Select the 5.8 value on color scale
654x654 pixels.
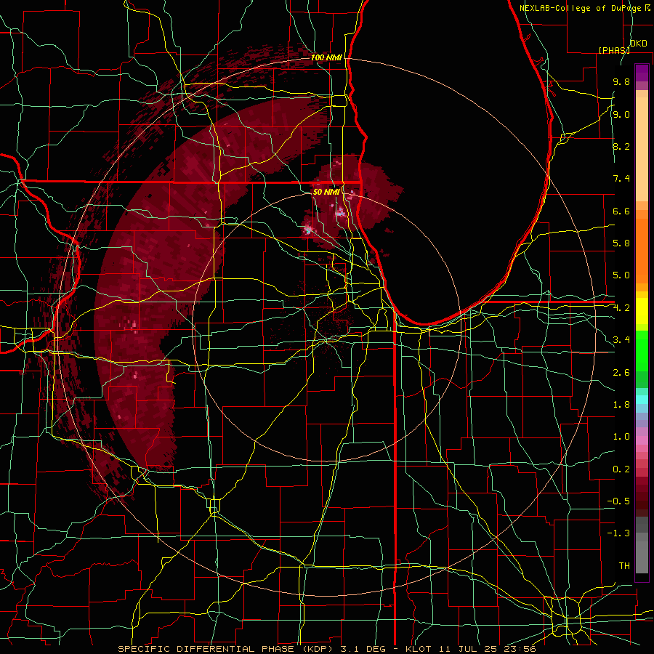(x=621, y=243)
